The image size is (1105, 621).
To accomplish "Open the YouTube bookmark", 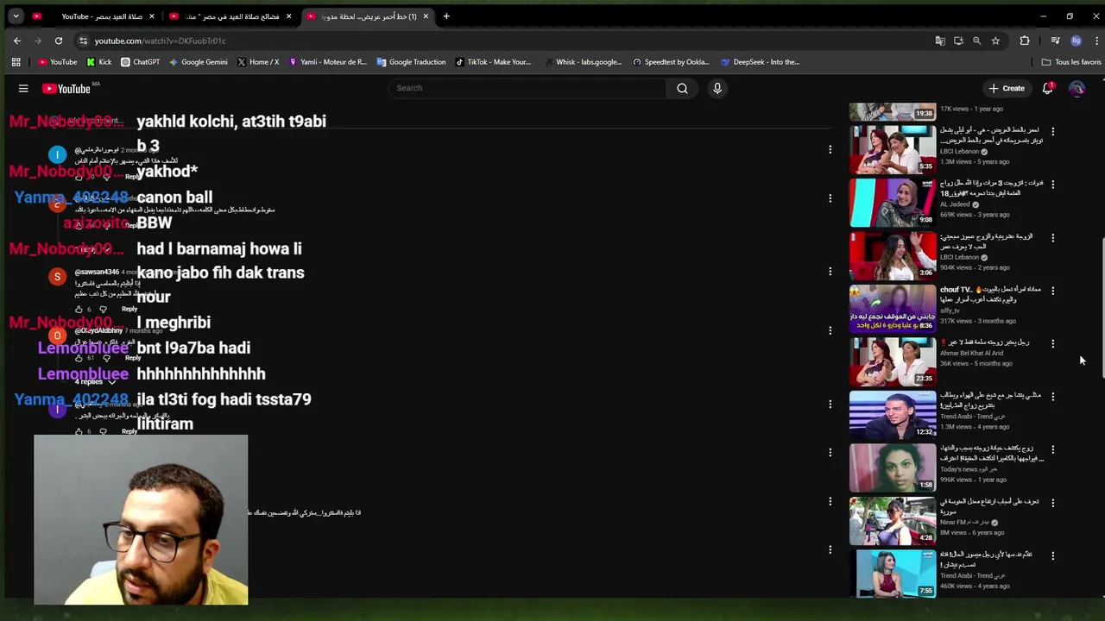I will (x=58, y=62).
